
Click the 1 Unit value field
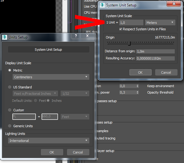(x=131, y=22)
